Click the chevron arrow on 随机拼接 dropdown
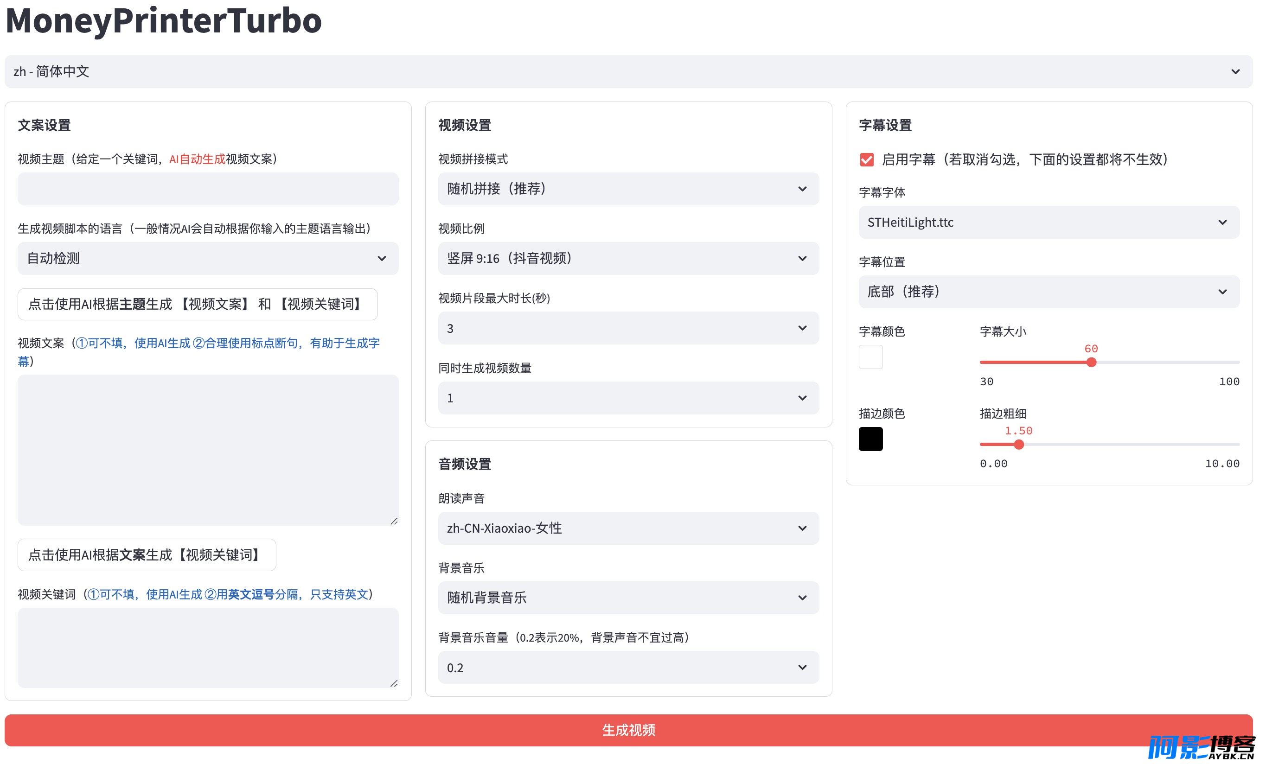1266x764 pixels. click(x=802, y=189)
